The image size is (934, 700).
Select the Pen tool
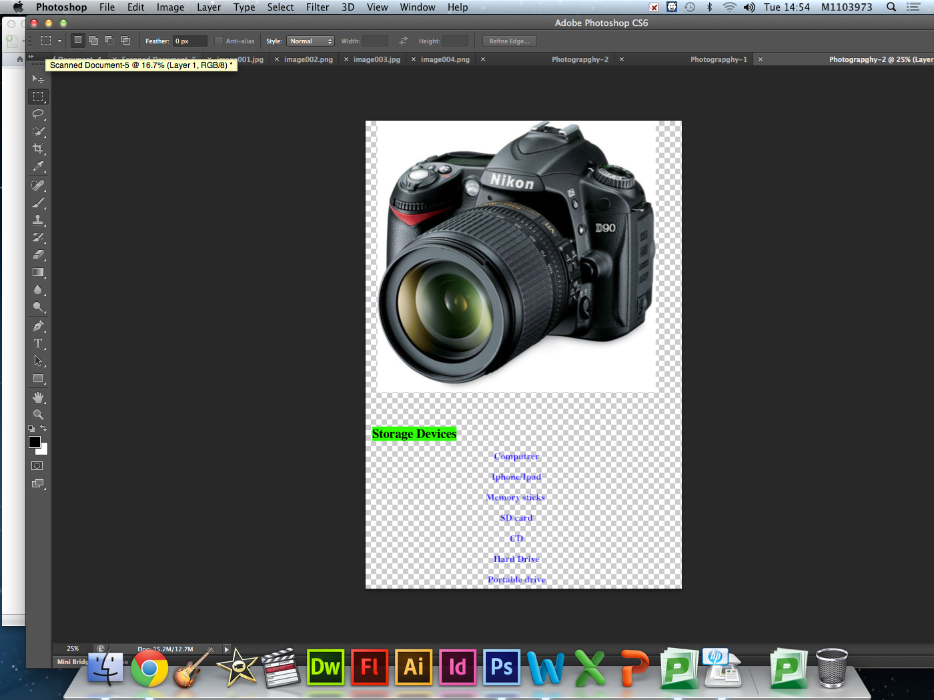(x=38, y=326)
